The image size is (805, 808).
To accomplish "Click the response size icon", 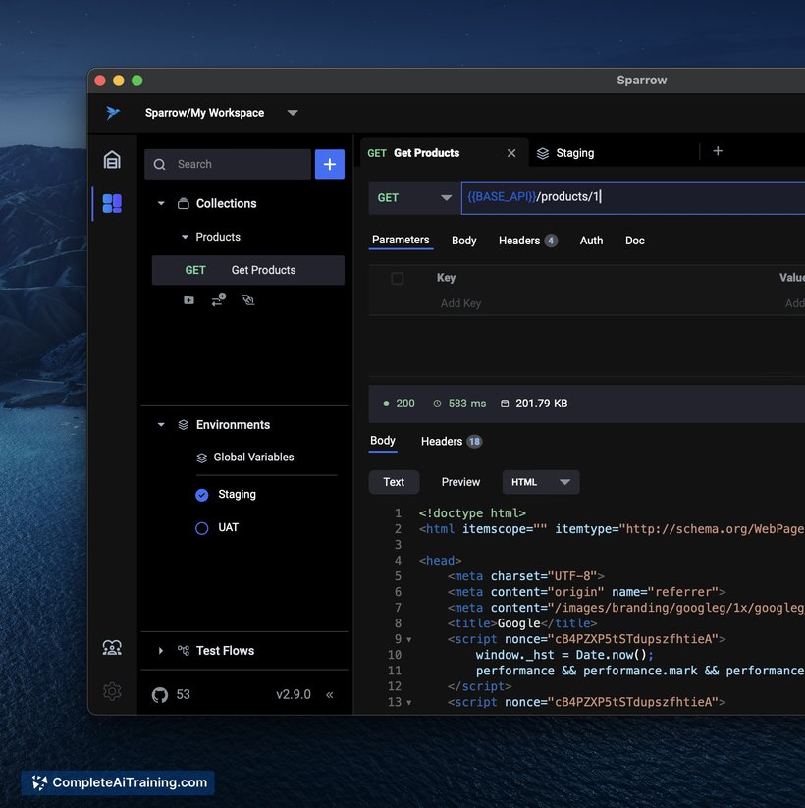I will [505, 404].
